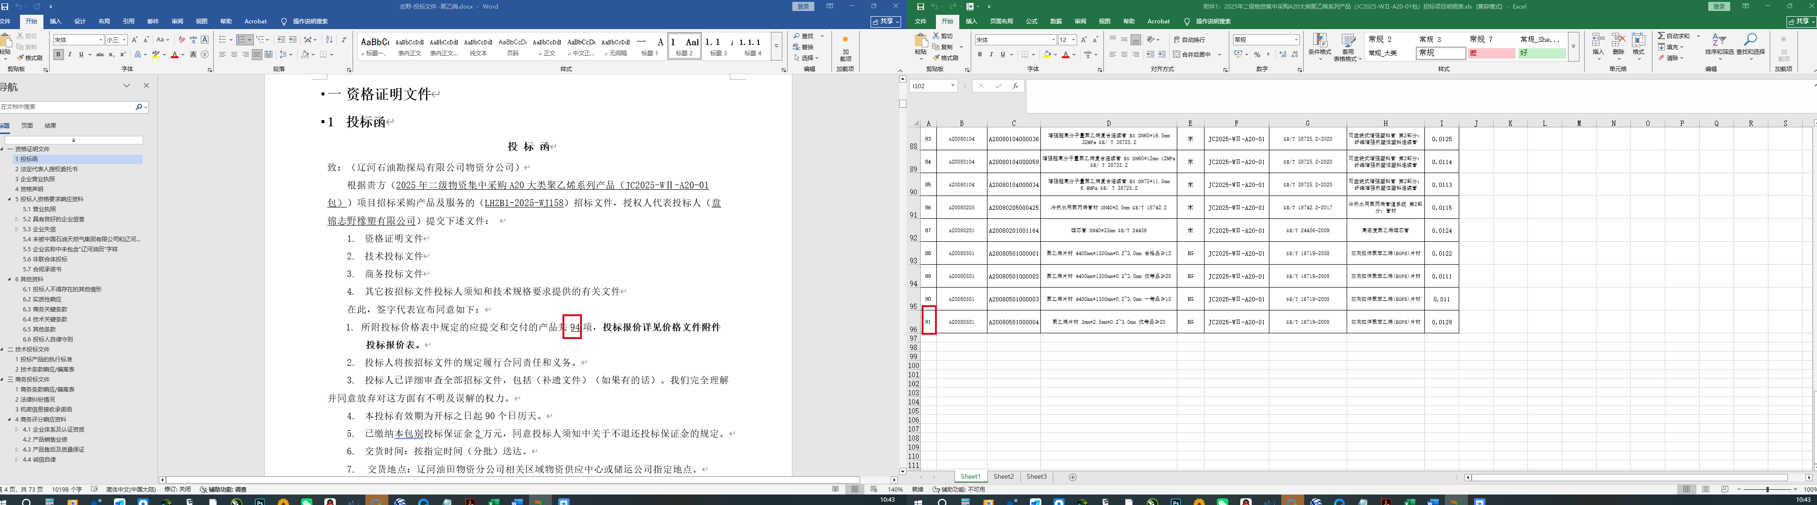This screenshot has width=1817, height=505.
Task: Clear all formatting in Word
Action: [x=181, y=40]
